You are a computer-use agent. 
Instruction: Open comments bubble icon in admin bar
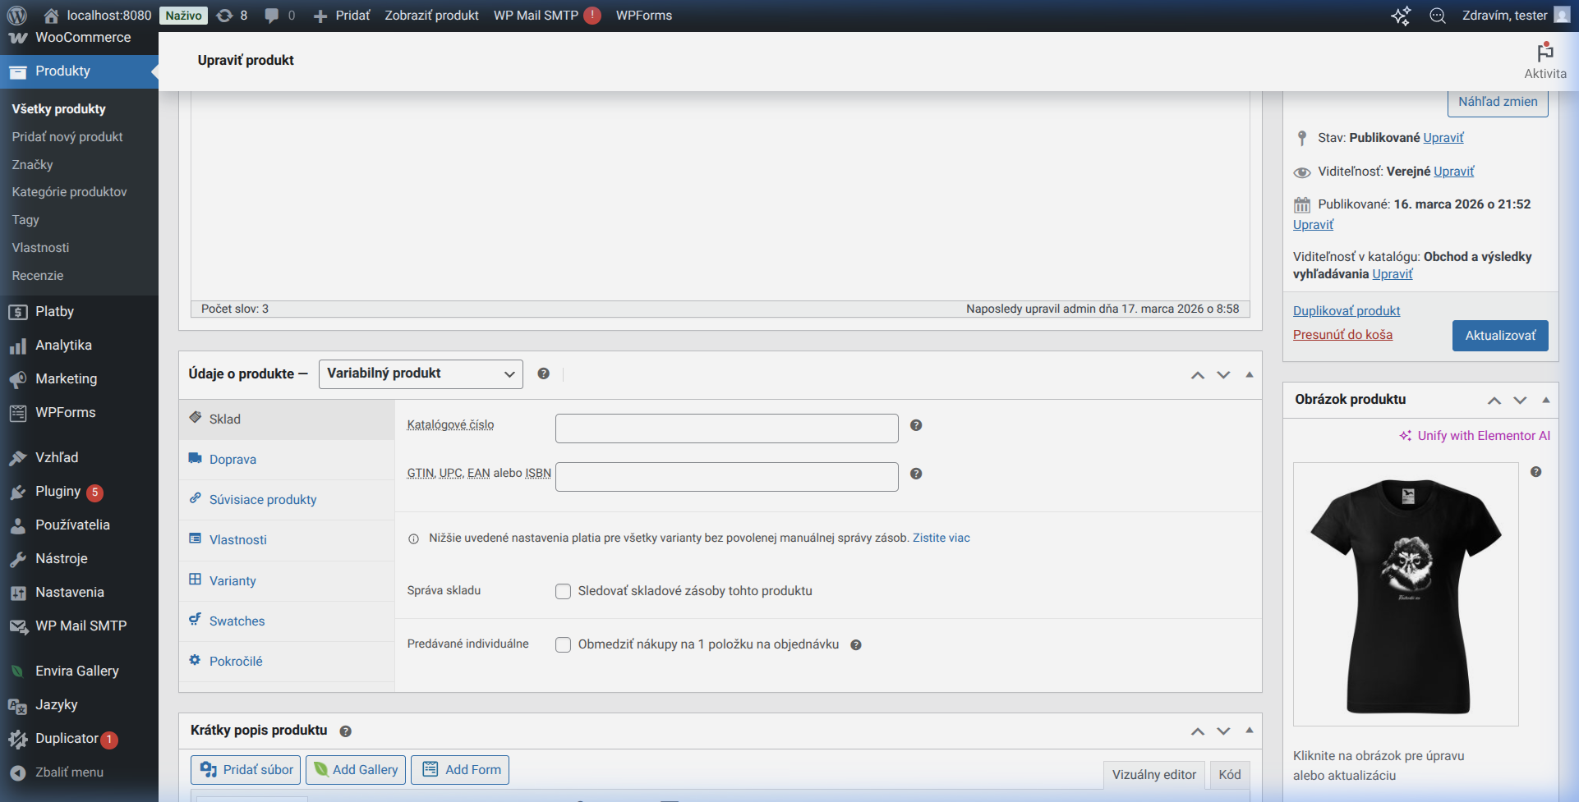tap(280, 16)
